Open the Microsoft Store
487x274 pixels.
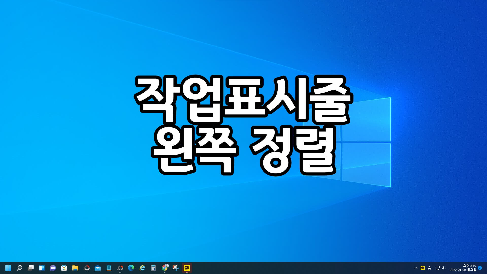pyautogui.click(x=64, y=268)
